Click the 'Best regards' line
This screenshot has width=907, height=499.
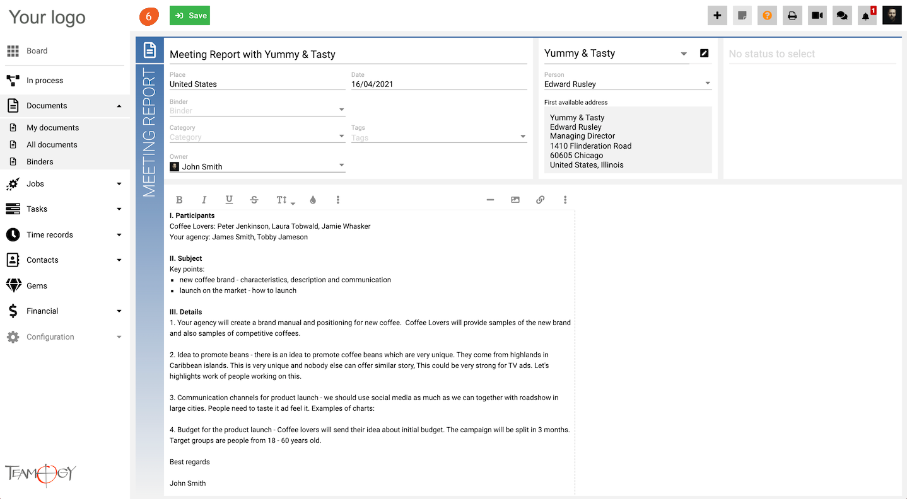tap(190, 462)
